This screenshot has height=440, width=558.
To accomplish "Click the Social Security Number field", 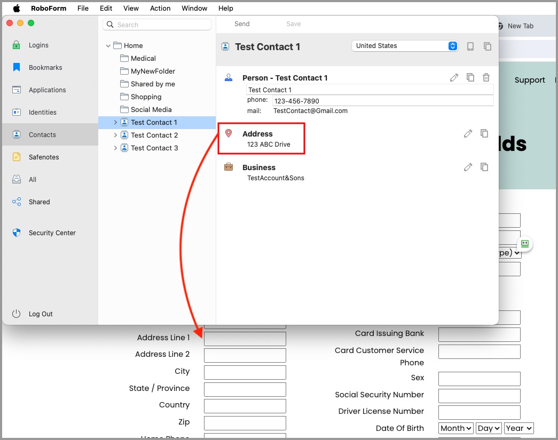I will pos(480,396).
